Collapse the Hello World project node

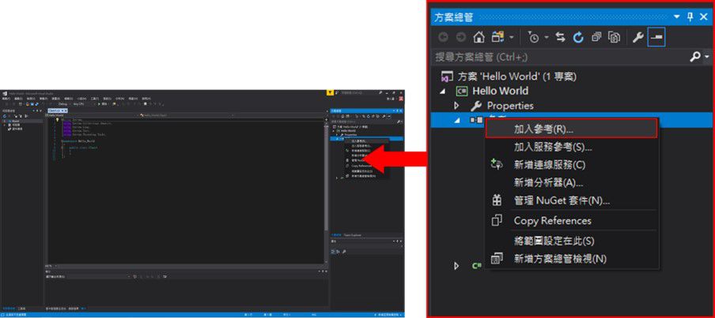pos(443,92)
